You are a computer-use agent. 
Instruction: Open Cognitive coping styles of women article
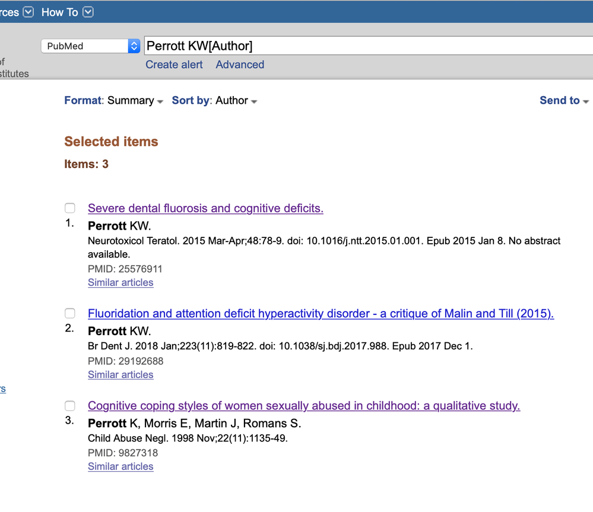(303, 406)
